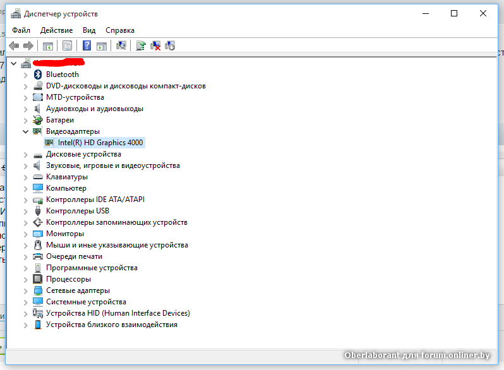This screenshot has height=370, width=504.
Task: Select Мыши и иные указывающие устройства label
Action: click(x=117, y=245)
